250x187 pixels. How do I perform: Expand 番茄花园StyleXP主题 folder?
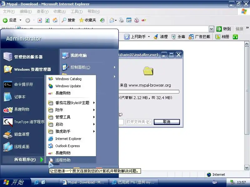coord(71,103)
